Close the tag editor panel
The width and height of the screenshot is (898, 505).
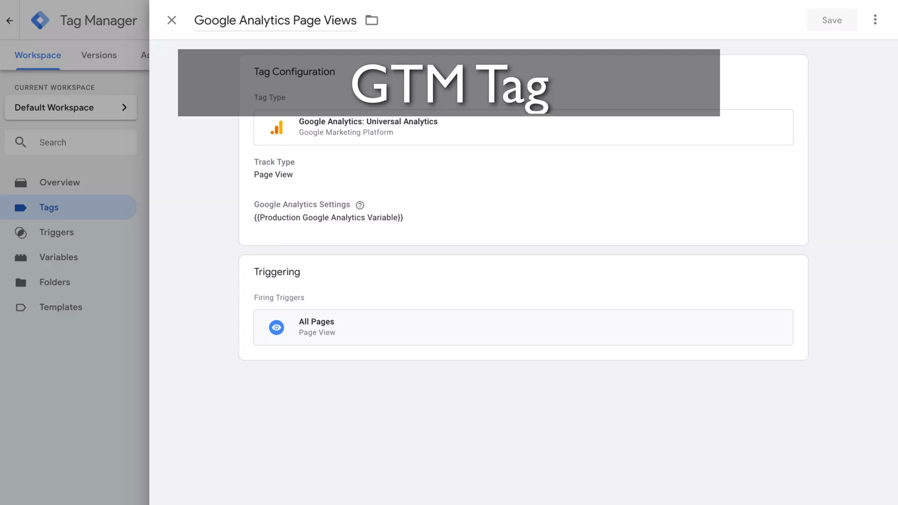click(x=171, y=20)
